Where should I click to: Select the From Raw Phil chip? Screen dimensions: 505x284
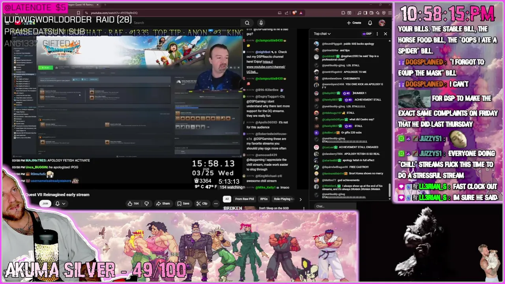244,199
